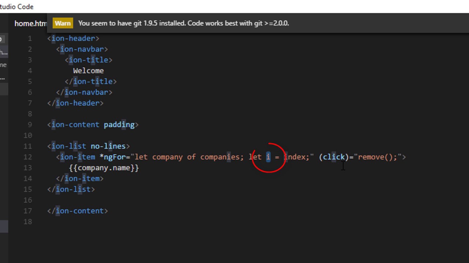Screen dimensions: 469x263
Task: Select line number 4 in the gutter
Action: point(30,70)
